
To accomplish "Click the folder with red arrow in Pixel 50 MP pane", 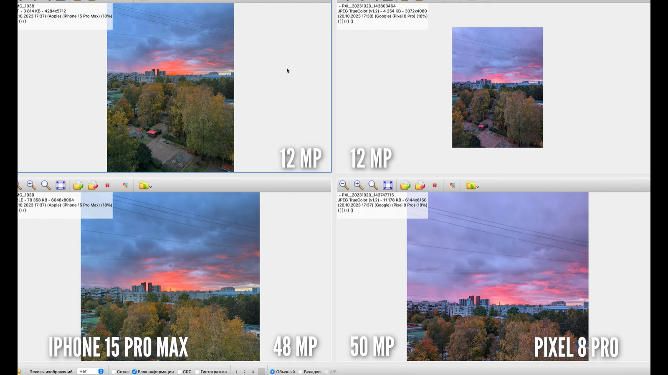I will click(420, 185).
